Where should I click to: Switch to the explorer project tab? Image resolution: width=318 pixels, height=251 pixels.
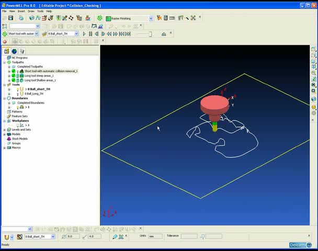[6, 51]
